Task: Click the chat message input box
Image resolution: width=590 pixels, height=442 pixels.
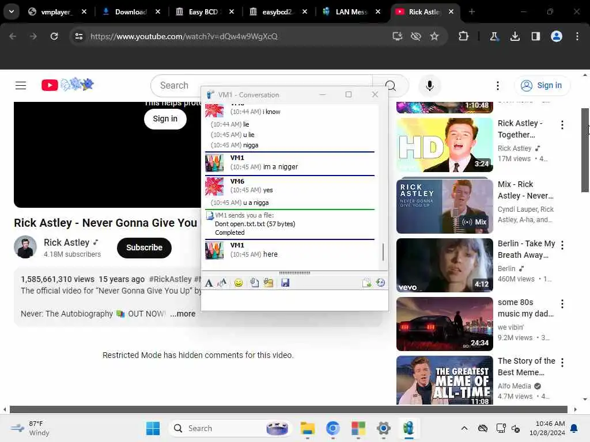Action: point(294,300)
